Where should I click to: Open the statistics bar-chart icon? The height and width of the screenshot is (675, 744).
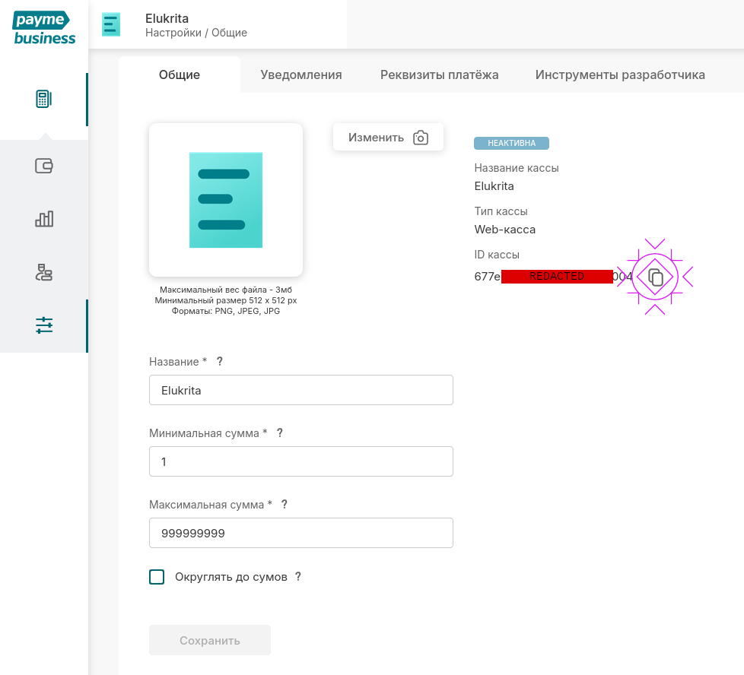click(44, 219)
